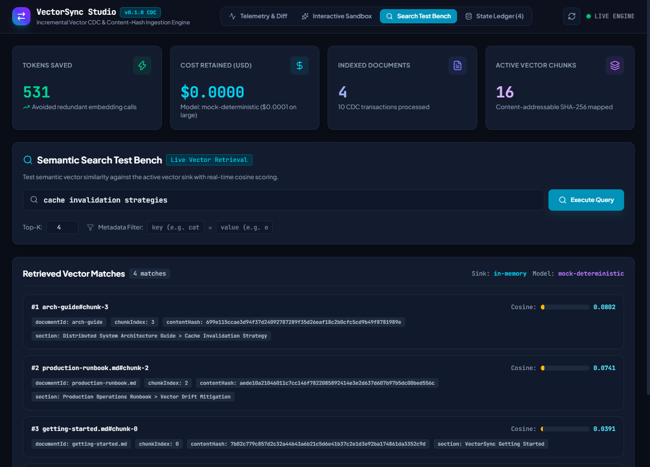This screenshot has height=467, width=650.
Task: Click the page vertical scrollbar
Action: click(x=647, y=198)
